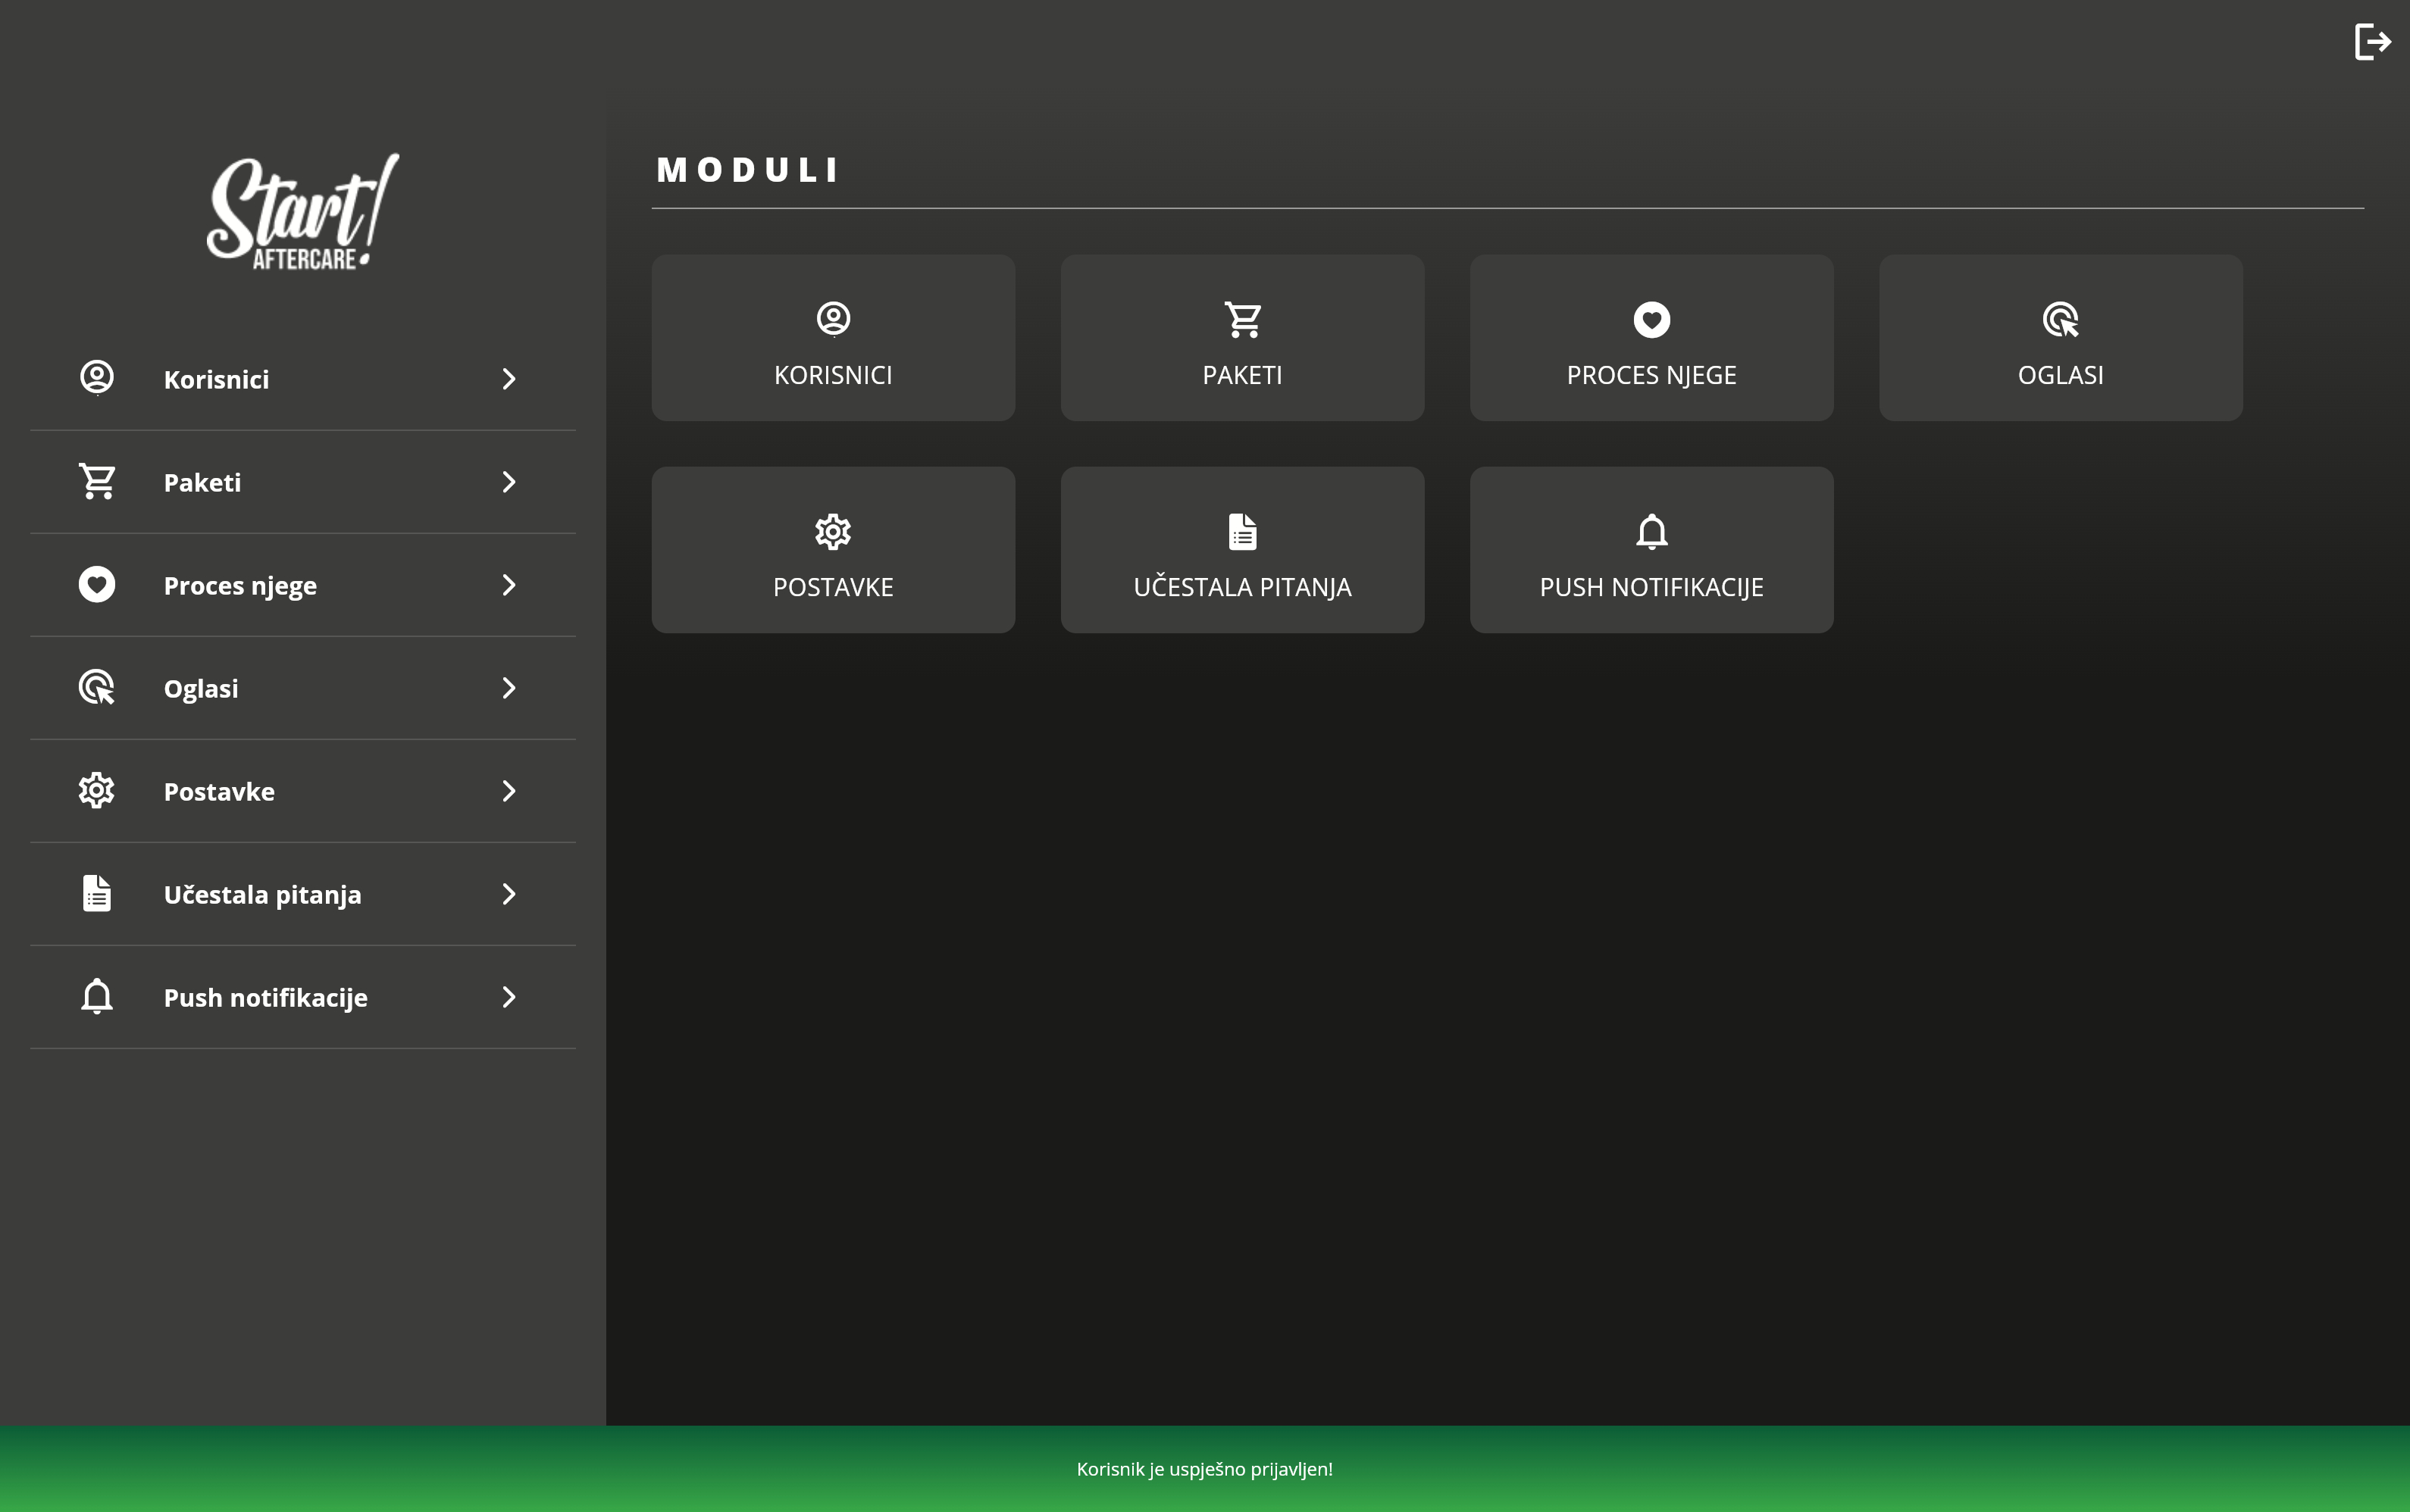Open the KORISNICI module card
This screenshot has width=2410, height=1512.
pyautogui.click(x=832, y=338)
